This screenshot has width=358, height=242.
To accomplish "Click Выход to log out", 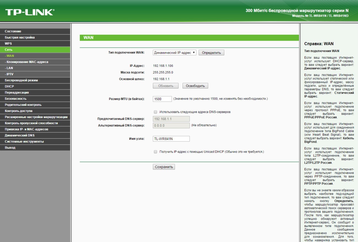I will click(10, 148).
